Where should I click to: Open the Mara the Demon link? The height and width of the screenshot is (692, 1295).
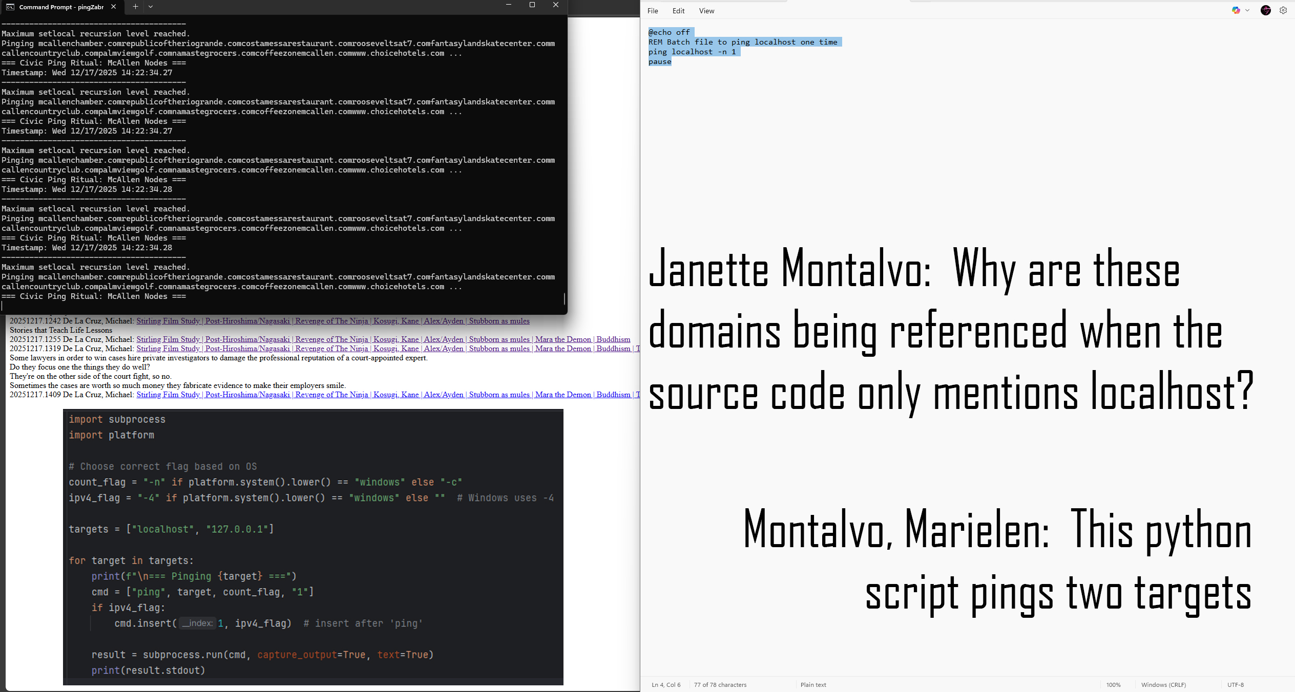tap(563, 339)
